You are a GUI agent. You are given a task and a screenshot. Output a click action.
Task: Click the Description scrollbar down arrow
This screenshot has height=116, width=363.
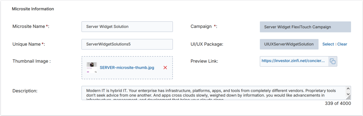(x=348, y=94)
